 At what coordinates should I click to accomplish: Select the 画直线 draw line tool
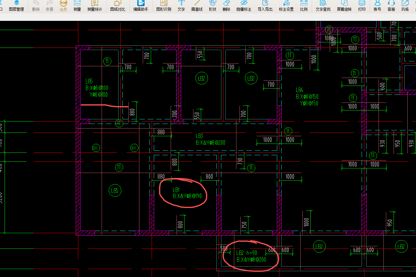(x=197, y=6)
